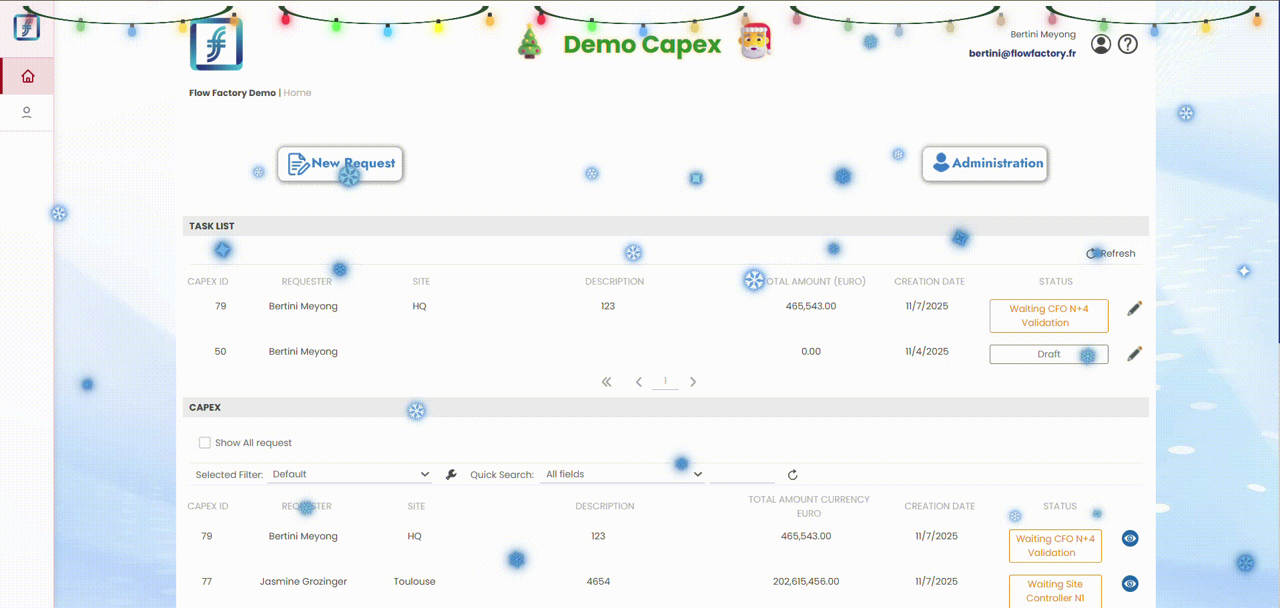Click the quick search text input field
The width and height of the screenshot is (1280, 608).
(x=741, y=475)
